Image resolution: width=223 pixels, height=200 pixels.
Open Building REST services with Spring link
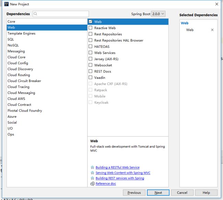(x=120, y=178)
